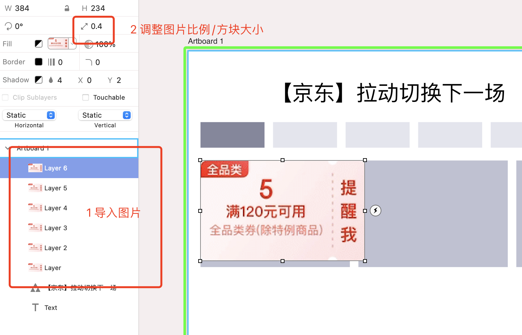The image size is (522, 335).
Task: Click the top-center resize handle of the coupon
Action: pyautogui.click(x=283, y=160)
